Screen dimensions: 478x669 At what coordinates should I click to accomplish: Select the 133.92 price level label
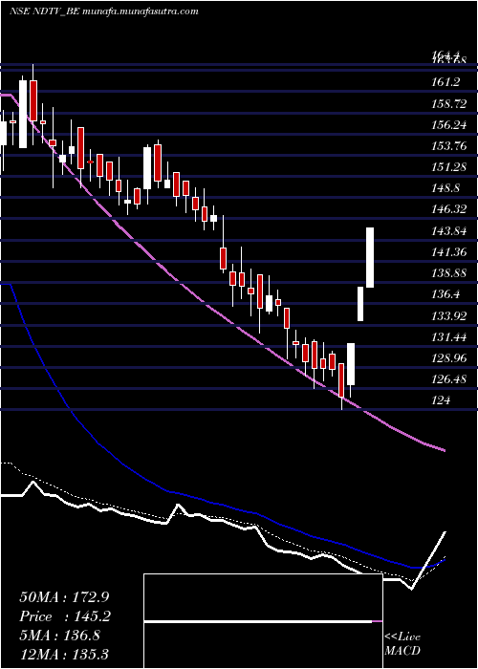pyautogui.click(x=448, y=315)
